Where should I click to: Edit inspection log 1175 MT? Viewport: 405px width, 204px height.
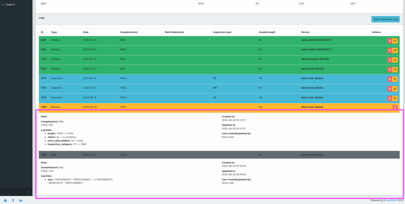pos(395,89)
